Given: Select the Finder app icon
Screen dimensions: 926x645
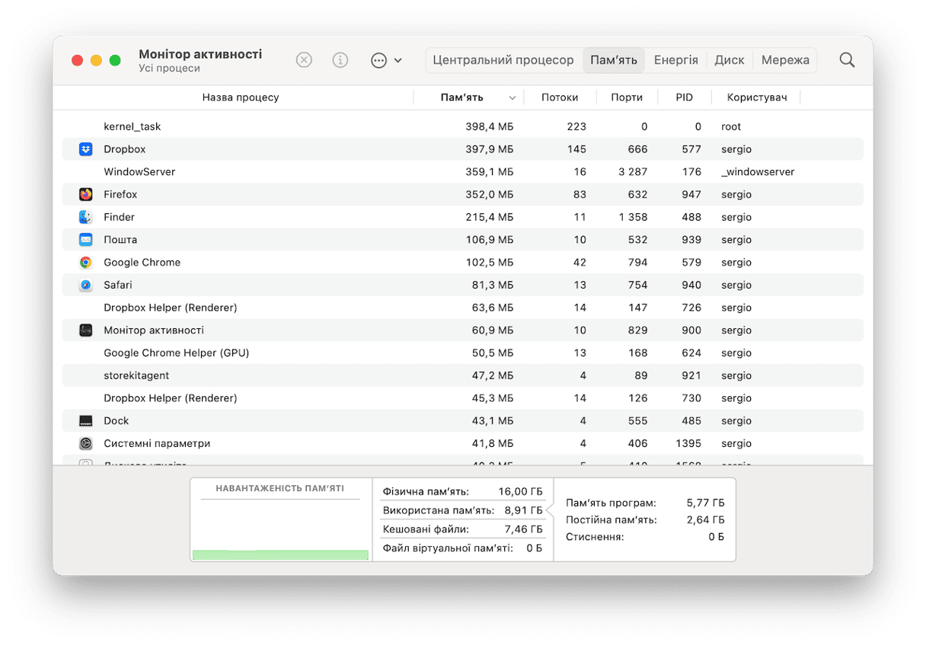Looking at the screenshot, I should 86,217.
